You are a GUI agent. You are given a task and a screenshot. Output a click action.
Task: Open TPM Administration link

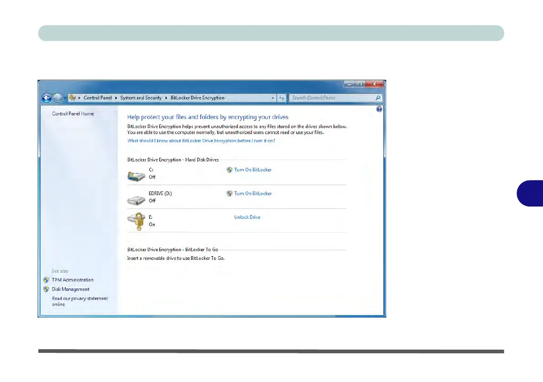coord(73,280)
